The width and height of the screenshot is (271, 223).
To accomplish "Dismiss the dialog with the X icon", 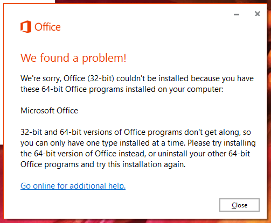I will click(x=257, y=14).
